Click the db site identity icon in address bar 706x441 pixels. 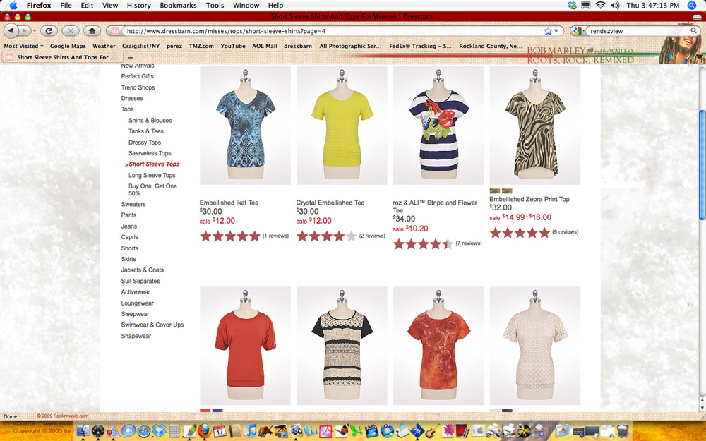pyautogui.click(x=115, y=31)
